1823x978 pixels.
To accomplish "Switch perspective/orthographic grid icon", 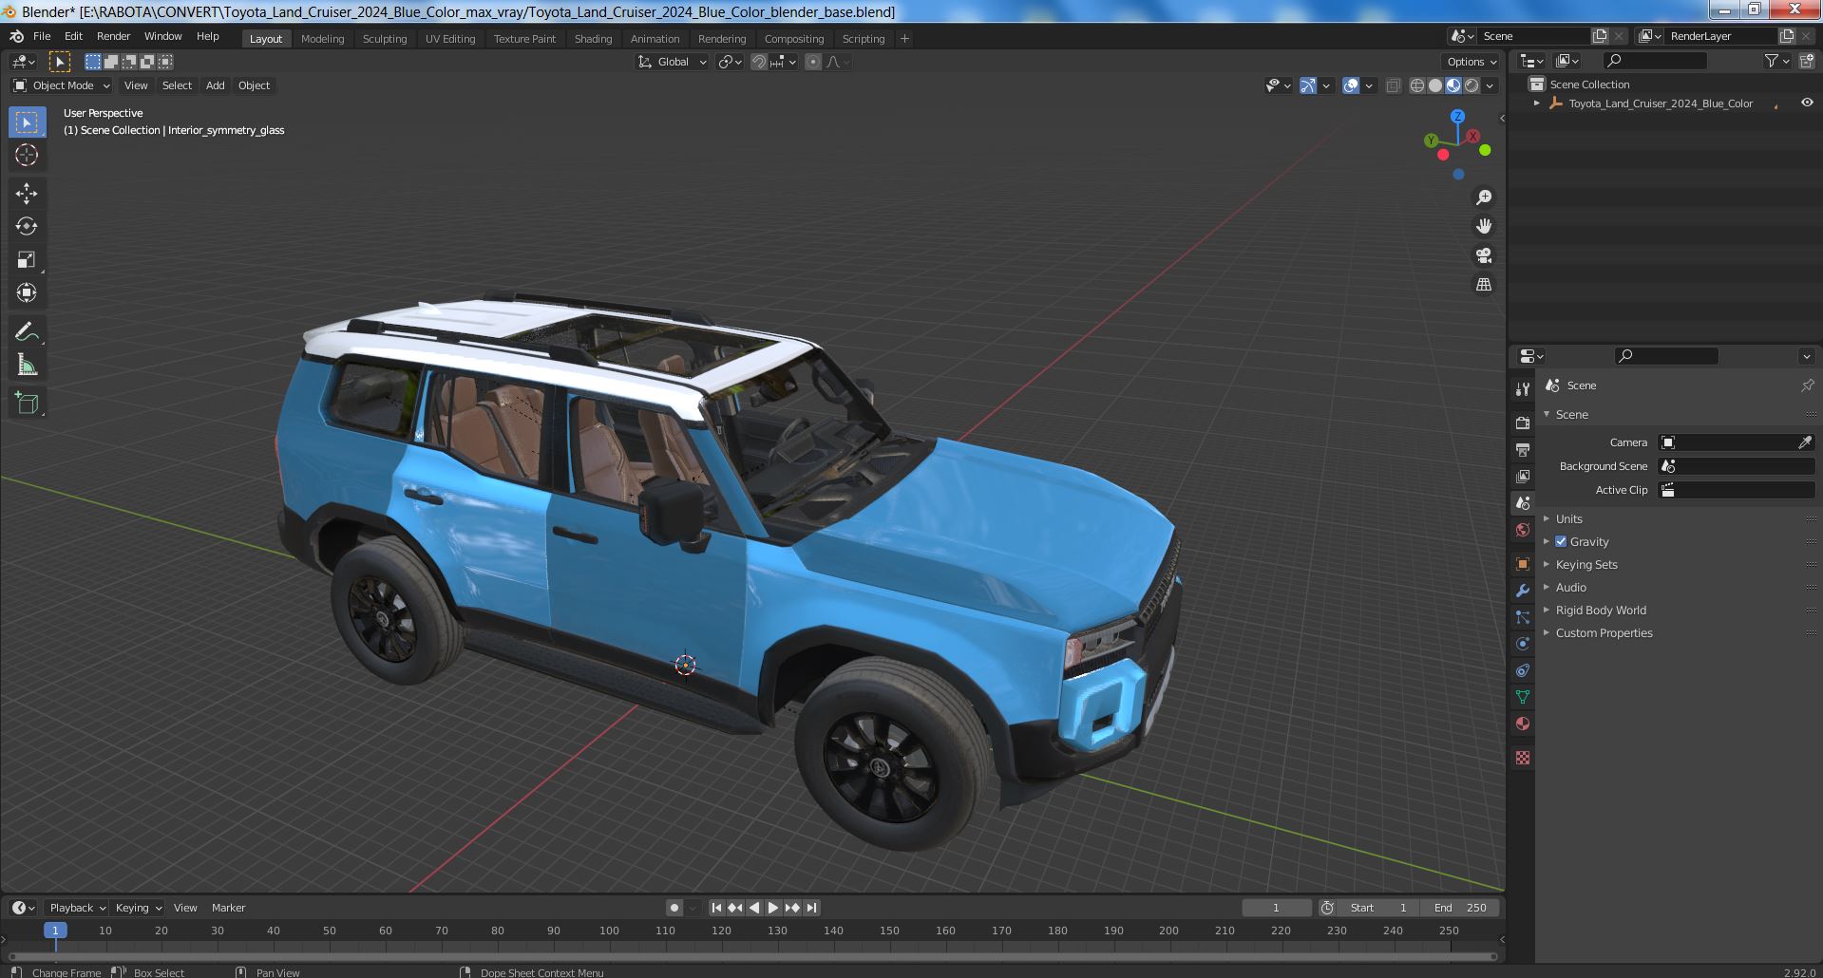I will click(1483, 284).
